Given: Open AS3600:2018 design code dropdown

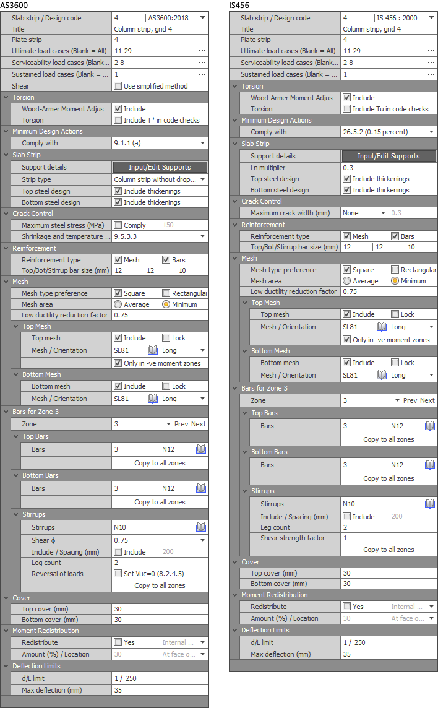Looking at the screenshot, I should (x=202, y=17).
